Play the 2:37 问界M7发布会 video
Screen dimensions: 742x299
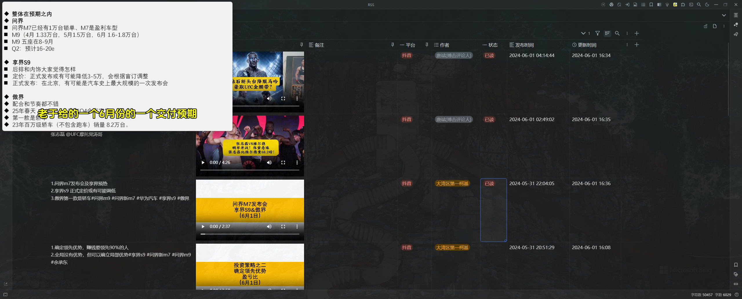203,227
